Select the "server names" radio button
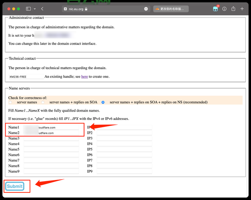 tap(11, 102)
